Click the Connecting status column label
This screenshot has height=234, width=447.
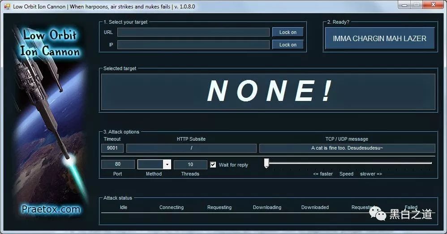172,207
